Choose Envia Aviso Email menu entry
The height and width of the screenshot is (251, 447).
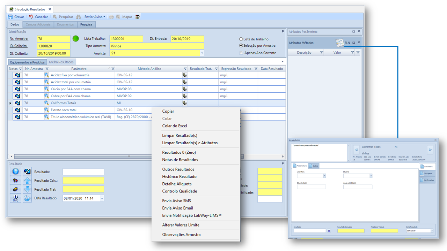pyautogui.click(x=178, y=208)
